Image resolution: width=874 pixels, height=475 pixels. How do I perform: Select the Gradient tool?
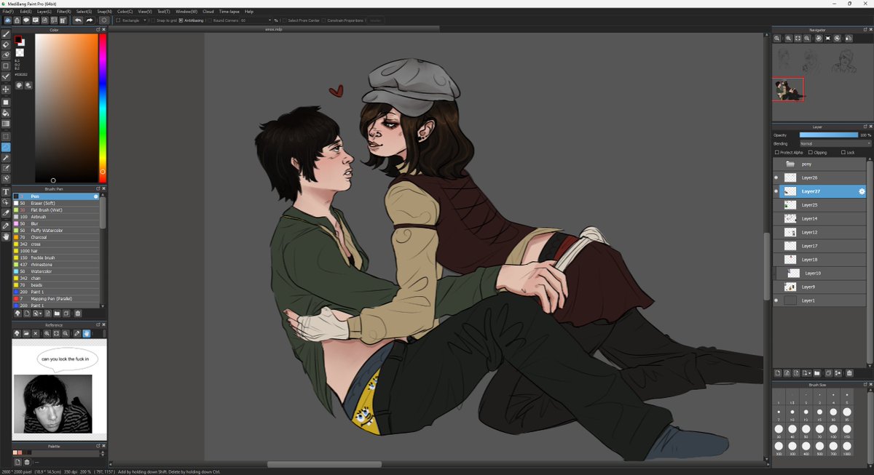coord(6,124)
